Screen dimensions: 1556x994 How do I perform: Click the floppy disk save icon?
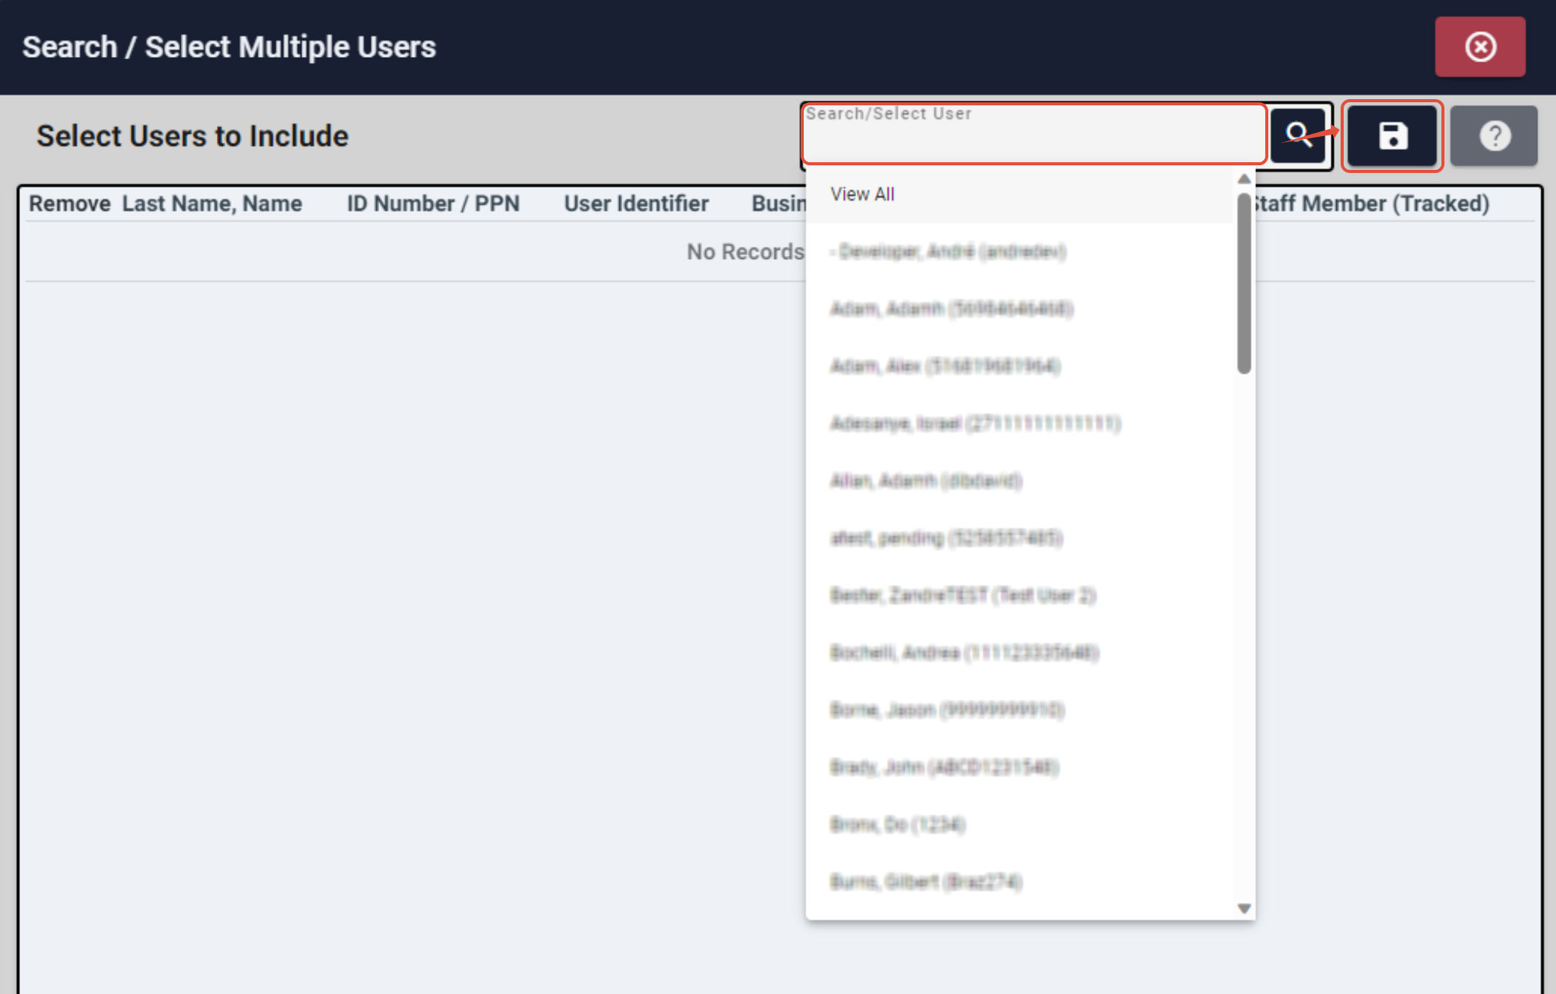click(1392, 136)
